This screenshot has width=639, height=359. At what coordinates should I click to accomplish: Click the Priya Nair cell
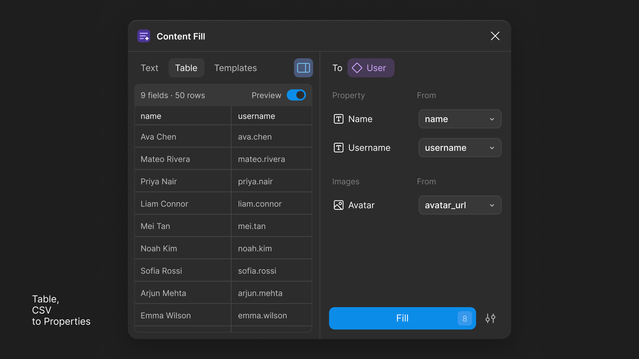pos(183,181)
